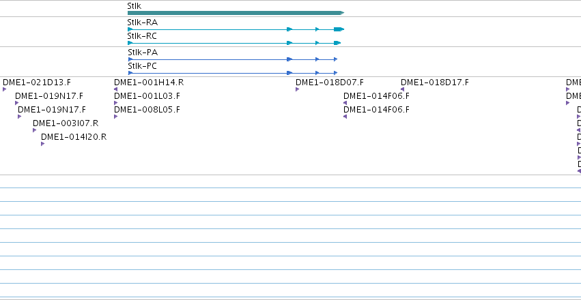
Task: Select the Stlk-RC transcript label
Action: point(142,36)
